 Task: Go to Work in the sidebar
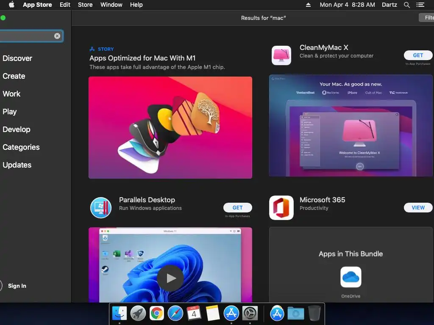pos(11,94)
